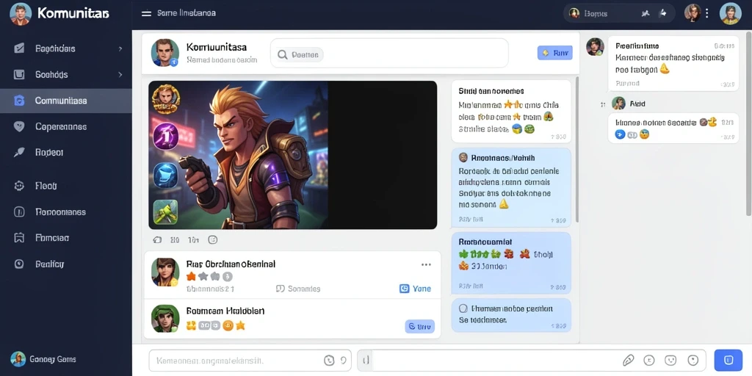The image size is (752, 376).
Task: Open the Gonoey Gems profile at sidebar bottom
Action: tap(43, 358)
